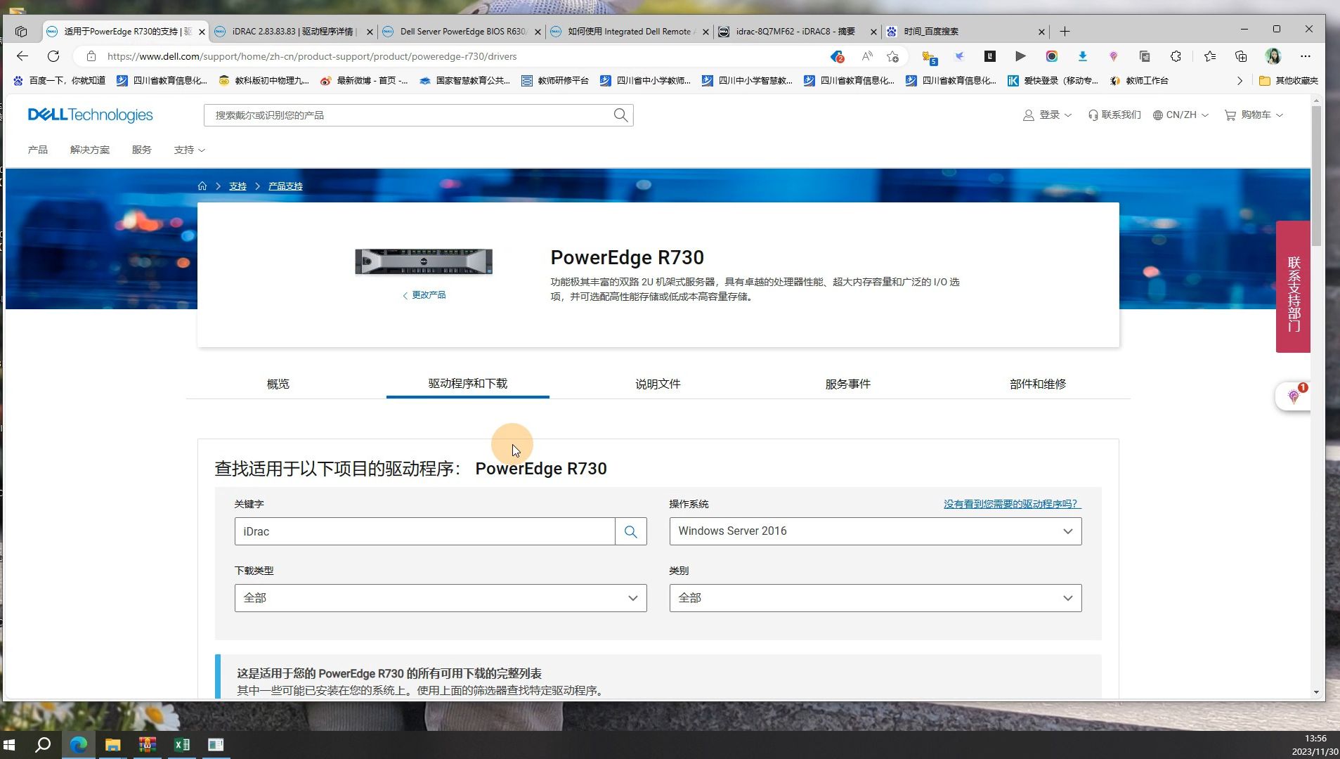
Task: Expand the 登录 account dropdown
Action: click(1047, 115)
